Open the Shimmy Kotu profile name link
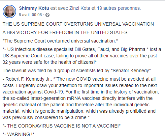This screenshot has height=138, width=165. coord(34,8)
